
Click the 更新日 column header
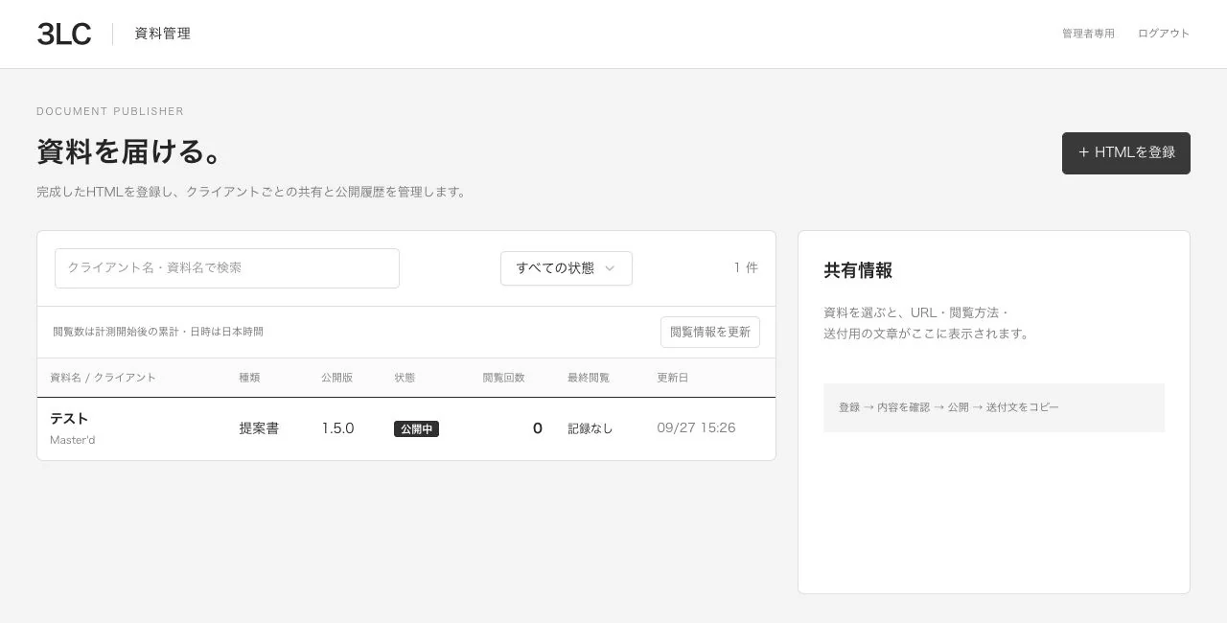pyautogui.click(x=673, y=378)
